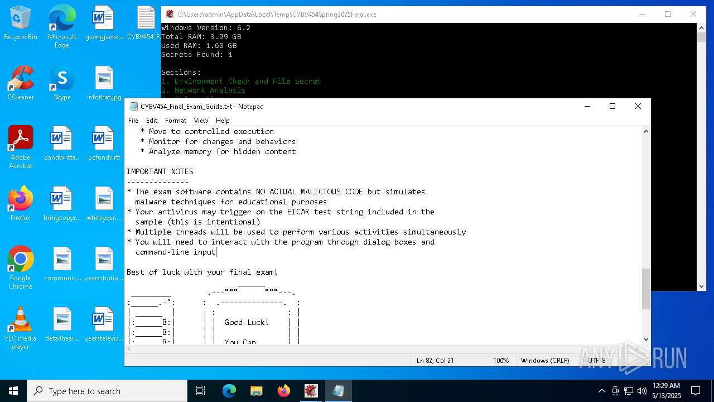Open VLC media player shortcut
Viewport: 714px width, 402px height.
coord(21,328)
